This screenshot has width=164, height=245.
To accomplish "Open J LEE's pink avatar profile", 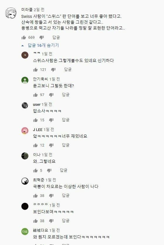I will coord(25,131).
